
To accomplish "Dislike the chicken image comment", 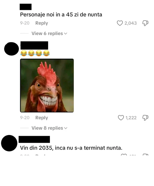I will click(145, 118).
